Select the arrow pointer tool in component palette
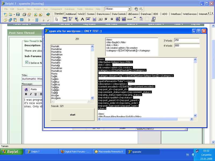Screen dimensions: 215x161 (56, 19)
